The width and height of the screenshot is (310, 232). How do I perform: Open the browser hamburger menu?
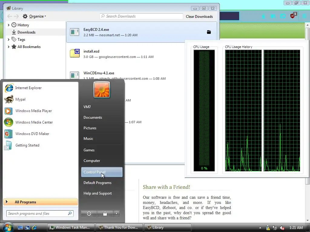click(305, 16)
